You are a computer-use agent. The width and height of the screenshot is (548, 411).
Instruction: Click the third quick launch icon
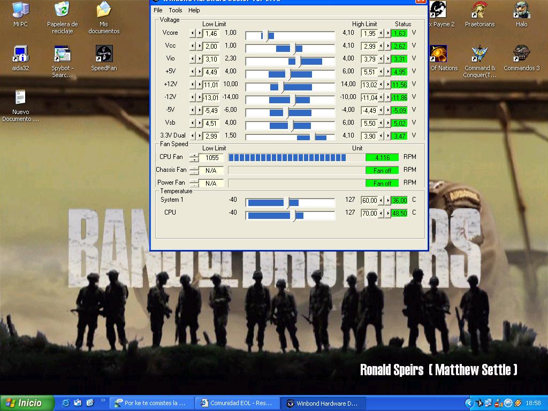90,403
